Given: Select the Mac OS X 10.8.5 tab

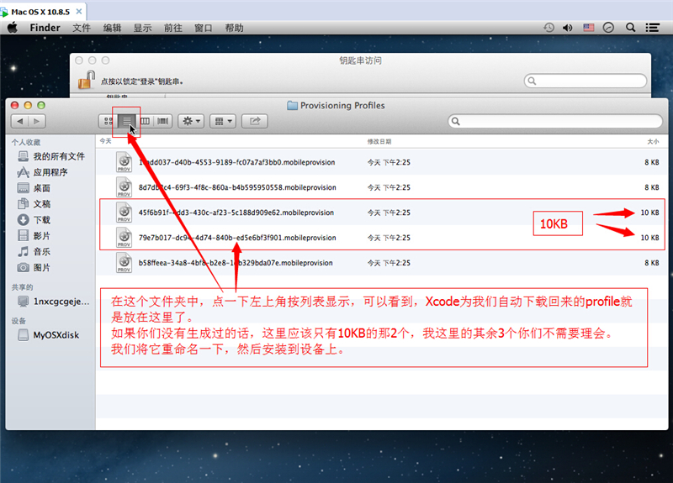Looking at the screenshot, I should 42,12.
